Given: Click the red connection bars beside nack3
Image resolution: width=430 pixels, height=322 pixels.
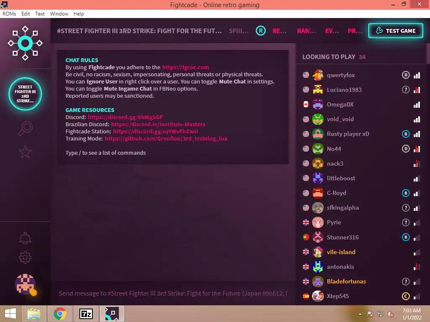Looking at the screenshot, I should point(417,164).
